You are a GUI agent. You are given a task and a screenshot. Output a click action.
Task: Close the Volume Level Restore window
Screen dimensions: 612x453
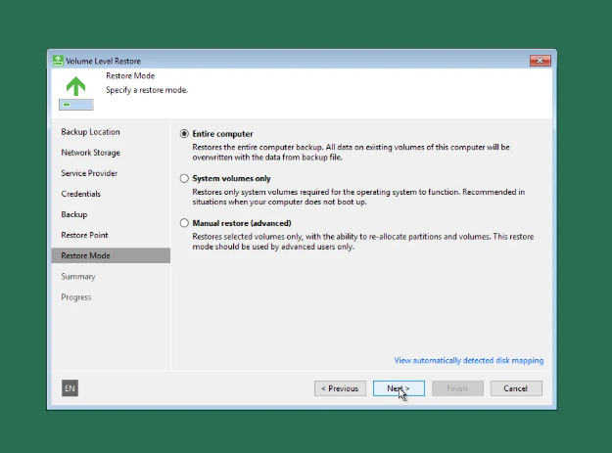540,61
